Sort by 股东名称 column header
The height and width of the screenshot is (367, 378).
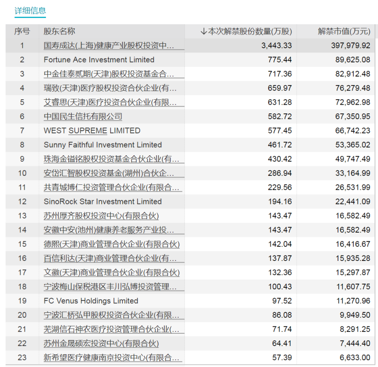point(59,31)
